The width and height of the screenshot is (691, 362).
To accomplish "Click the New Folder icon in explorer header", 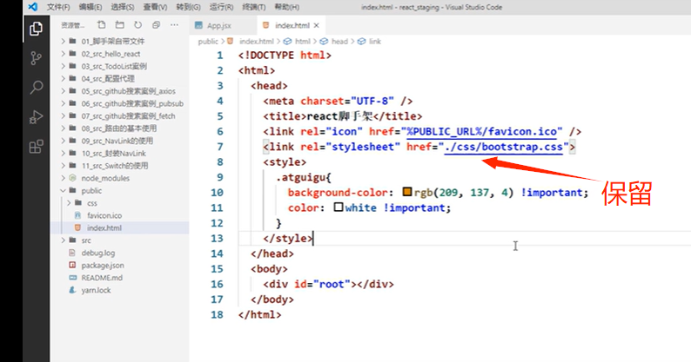I will coord(119,25).
